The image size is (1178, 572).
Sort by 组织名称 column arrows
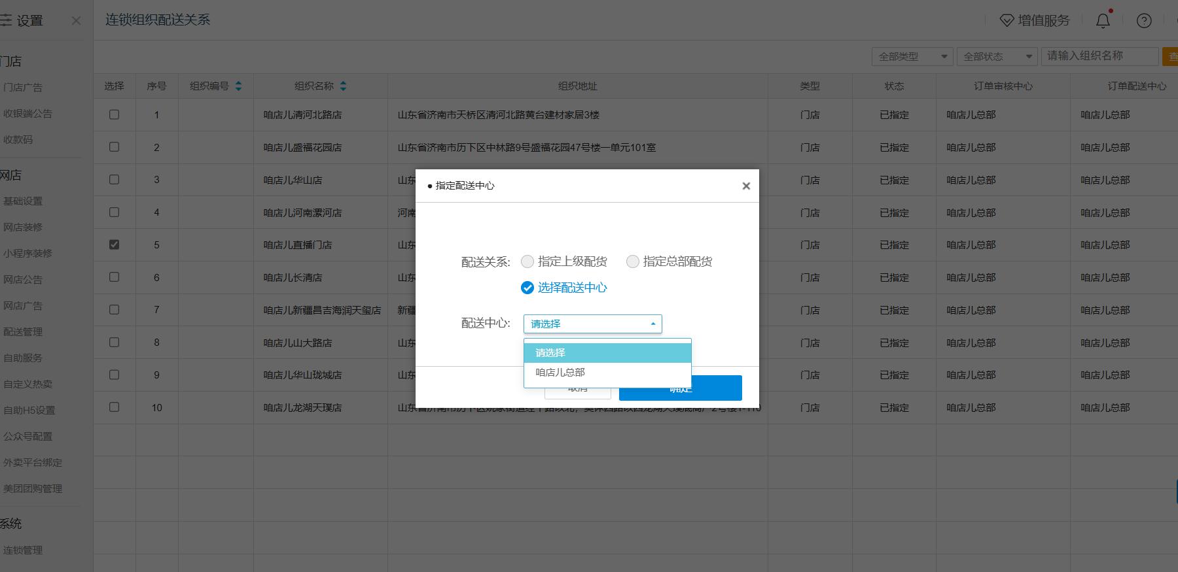pyautogui.click(x=343, y=86)
